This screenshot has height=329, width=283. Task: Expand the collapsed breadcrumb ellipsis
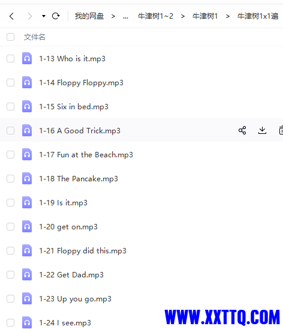click(125, 17)
